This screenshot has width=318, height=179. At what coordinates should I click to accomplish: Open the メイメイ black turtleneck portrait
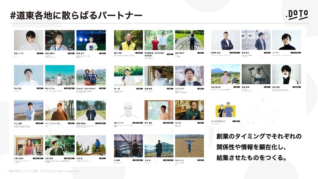(x=287, y=40)
